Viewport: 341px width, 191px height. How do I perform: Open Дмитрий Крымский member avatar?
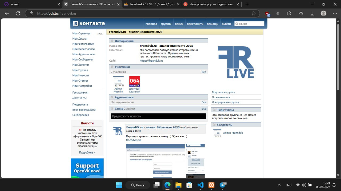pyautogui.click(x=135, y=82)
